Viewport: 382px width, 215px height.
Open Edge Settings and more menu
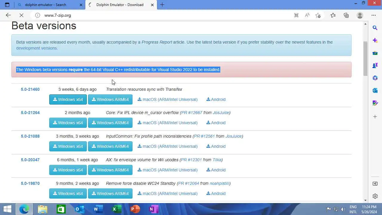pos(374,15)
